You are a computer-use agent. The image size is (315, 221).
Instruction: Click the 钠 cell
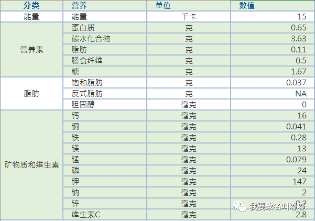(x=105, y=193)
